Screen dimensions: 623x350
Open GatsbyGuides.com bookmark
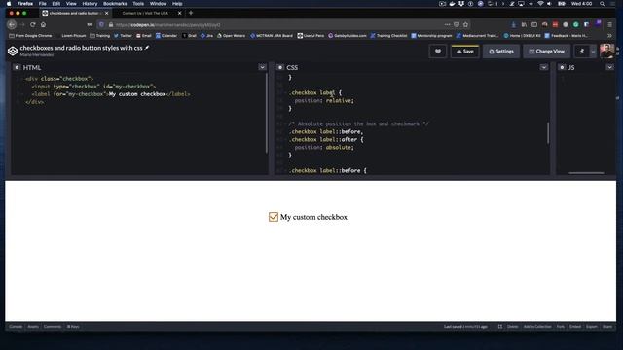pyautogui.click(x=347, y=36)
